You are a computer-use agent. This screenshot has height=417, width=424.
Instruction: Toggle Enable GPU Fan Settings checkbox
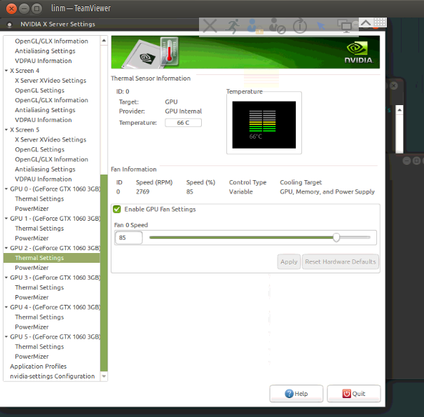pyautogui.click(x=117, y=209)
